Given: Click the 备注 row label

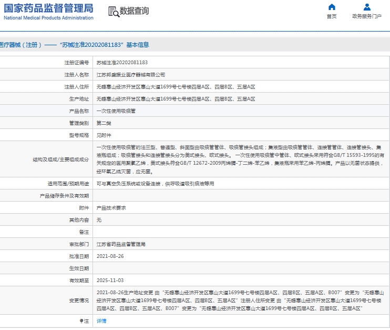Looking at the screenshot, I should tap(84, 232).
